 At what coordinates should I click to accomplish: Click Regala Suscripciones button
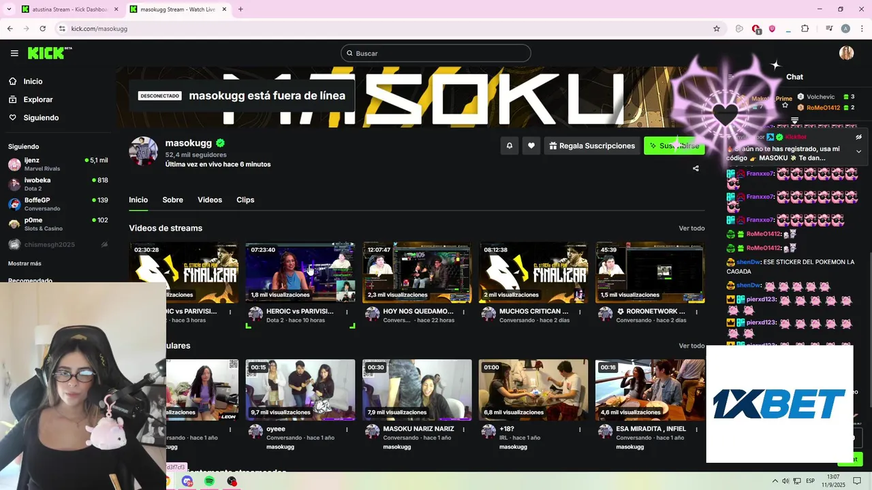coord(592,146)
